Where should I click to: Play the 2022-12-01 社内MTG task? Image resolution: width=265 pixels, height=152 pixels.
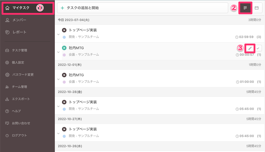(x=64, y=75)
